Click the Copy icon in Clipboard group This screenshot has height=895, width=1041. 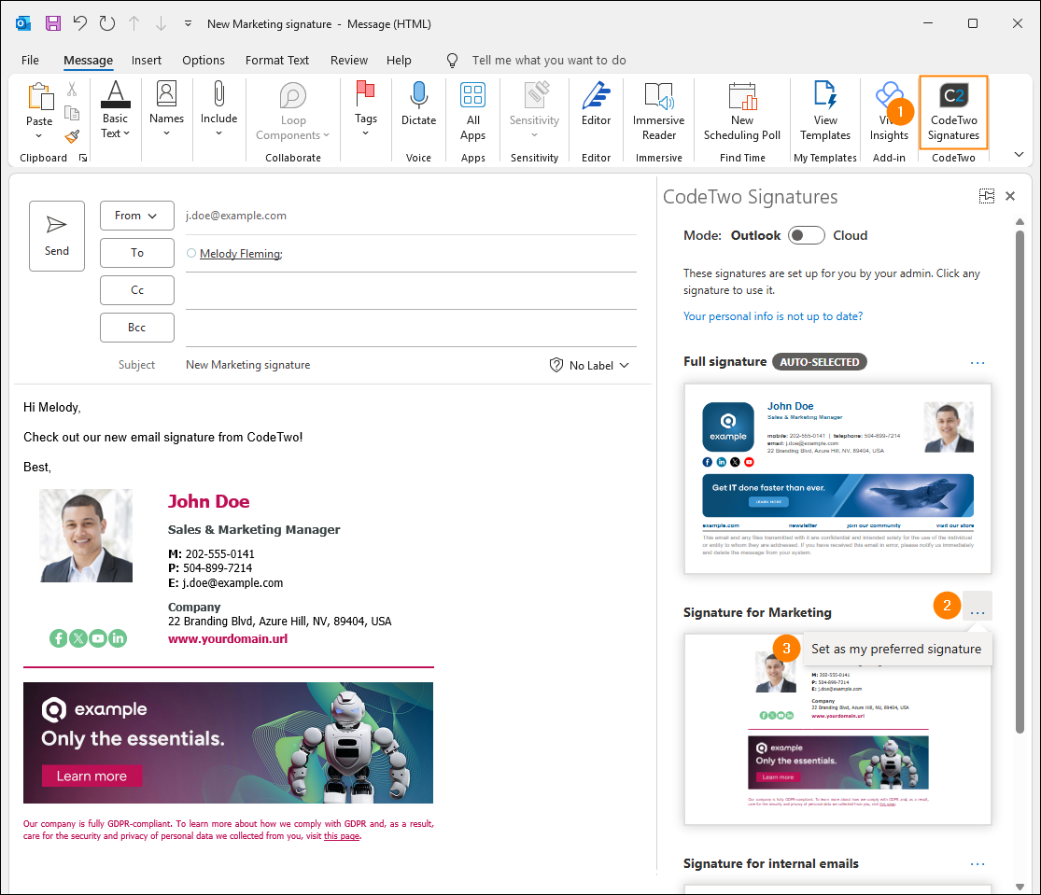(72, 113)
